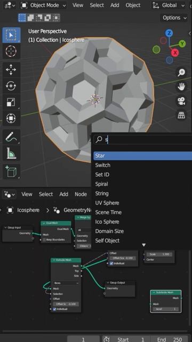Pick the Add Cube tool
This screenshot has height=342, width=192.
click(11, 172)
